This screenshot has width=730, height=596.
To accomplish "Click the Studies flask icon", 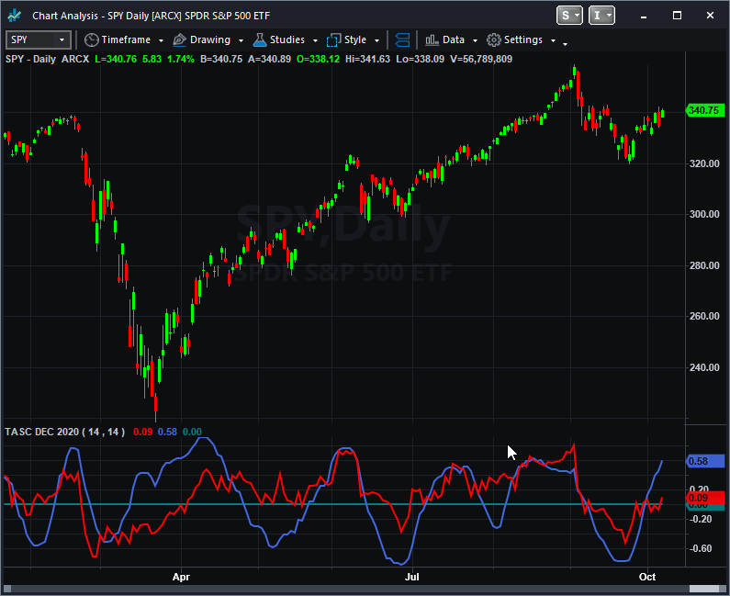I will click(x=260, y=40).
